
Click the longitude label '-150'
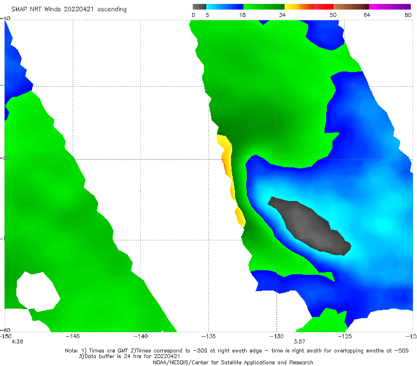tap(6, 336)
